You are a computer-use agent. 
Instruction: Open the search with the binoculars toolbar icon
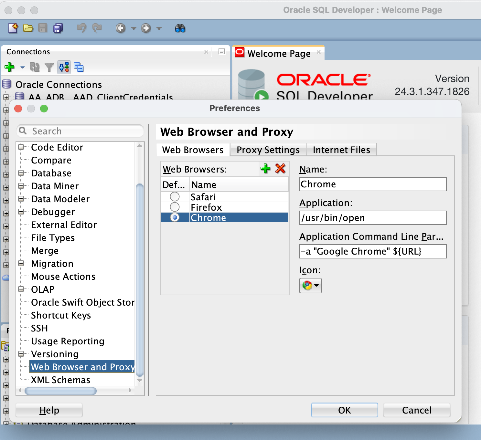(x=181, y=28)
